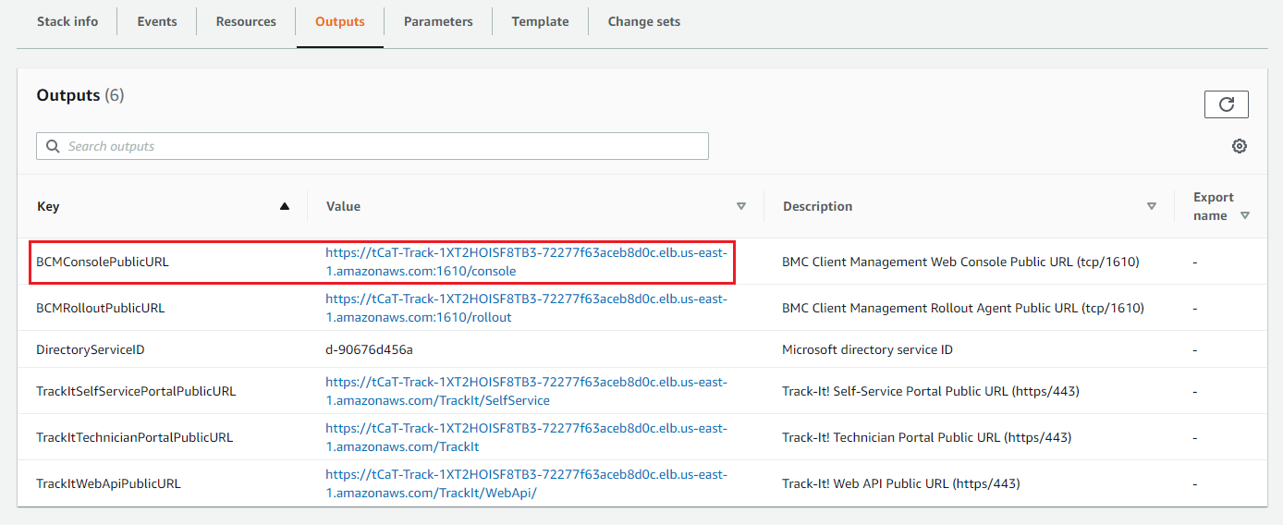Click the Key column header
The width and height of the screenshot is (1283, 525).
click(48, 206)
